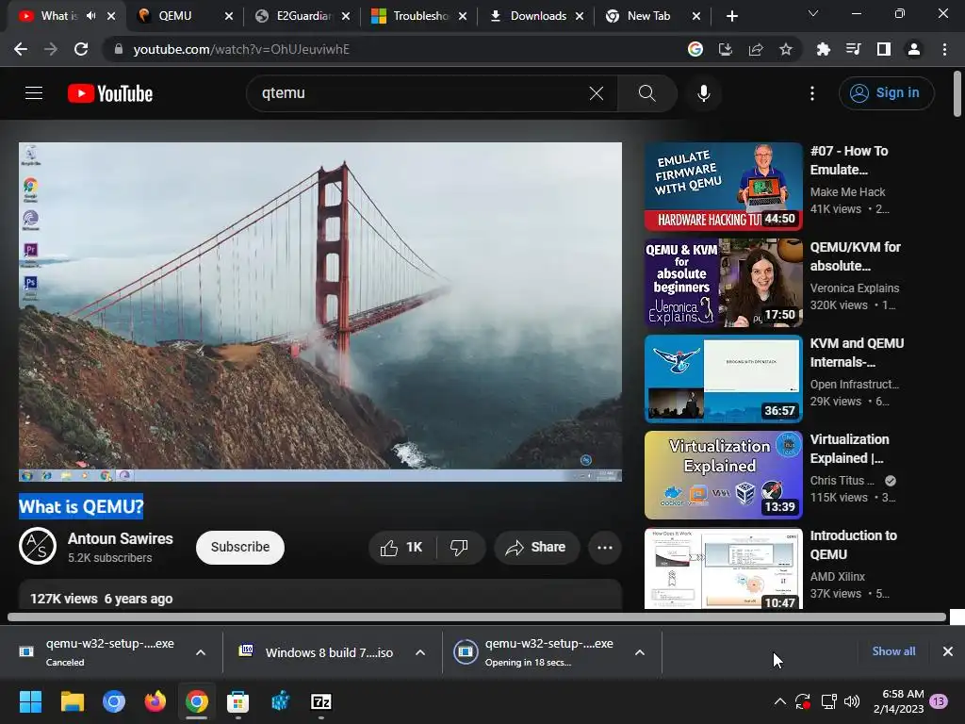Screen dimensions: 965x724
Task: Open the Chrome profile icon
Action: click(x=914, y=49)
